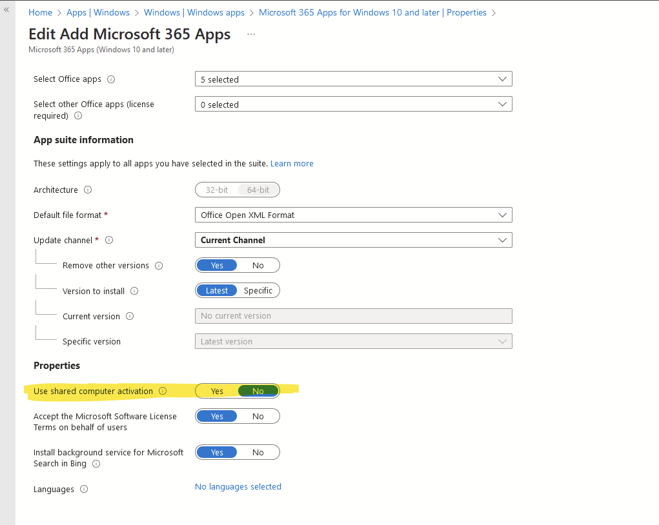Collapse the left sidebar with double-chevron icon

(x=7, y=10)
